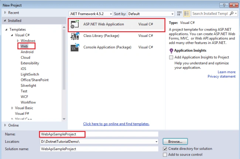Collapse the Visual C# tree node

point(12,35)
